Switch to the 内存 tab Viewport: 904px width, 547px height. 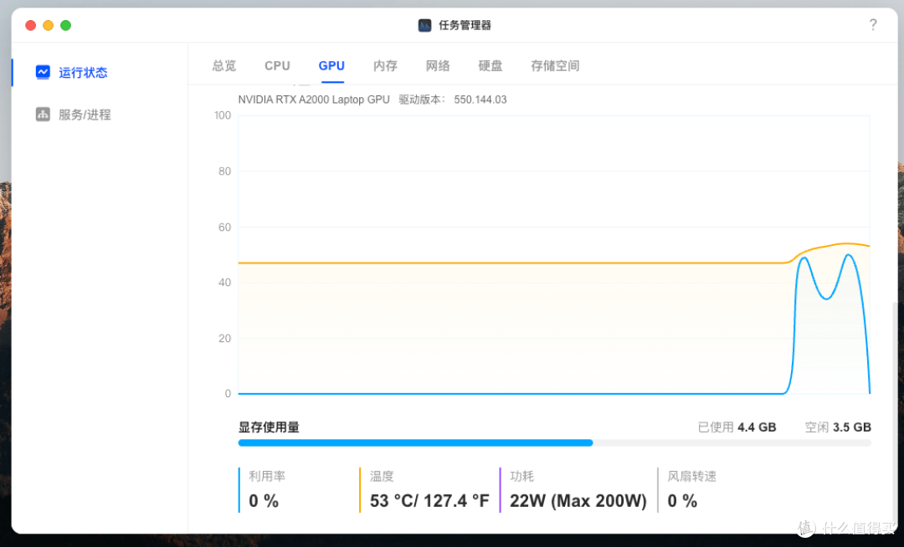(385, 65)
